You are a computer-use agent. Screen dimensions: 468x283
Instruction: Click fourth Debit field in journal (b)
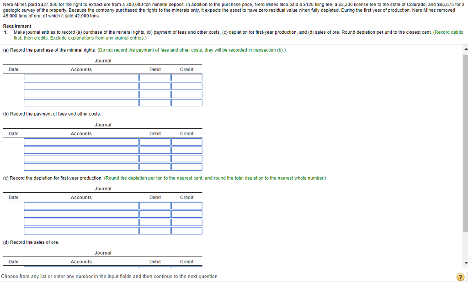155,167
